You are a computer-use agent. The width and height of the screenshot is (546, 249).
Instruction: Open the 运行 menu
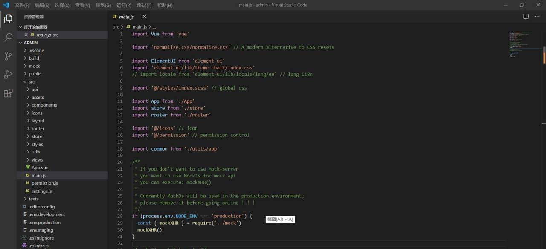[x=124, y=5]
